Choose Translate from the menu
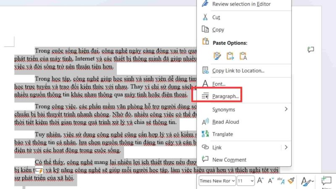This screenshot has width=336, height=189. pos(223,134)
